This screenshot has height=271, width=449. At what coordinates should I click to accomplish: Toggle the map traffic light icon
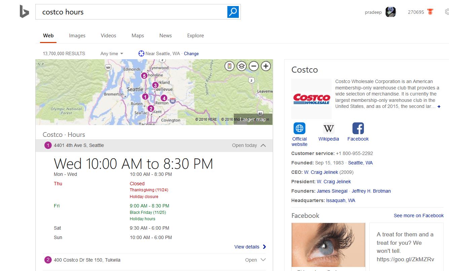pyautogui.click(x=229, y=66)
